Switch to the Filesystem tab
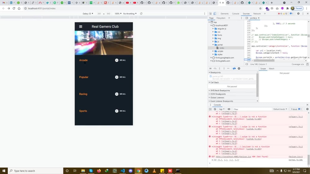This screenshot has width=310, height=174. click(221, 18)
